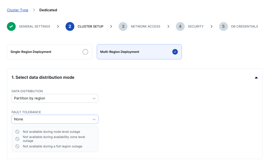Click the Single-Region Deployment card label
Viewport: 267px width, 162px height.
pos(31,52)
